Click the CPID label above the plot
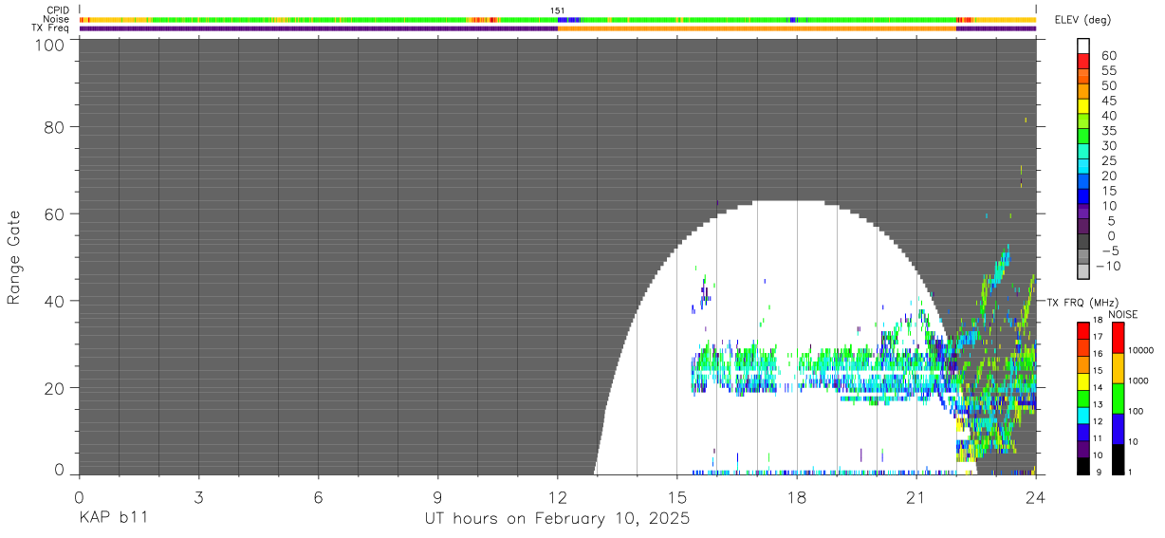Viewport: 1165px width, 538px height. (57, 10)
